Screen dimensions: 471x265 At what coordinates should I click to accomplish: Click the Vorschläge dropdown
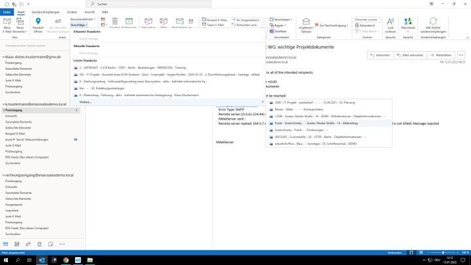[78, 25]
